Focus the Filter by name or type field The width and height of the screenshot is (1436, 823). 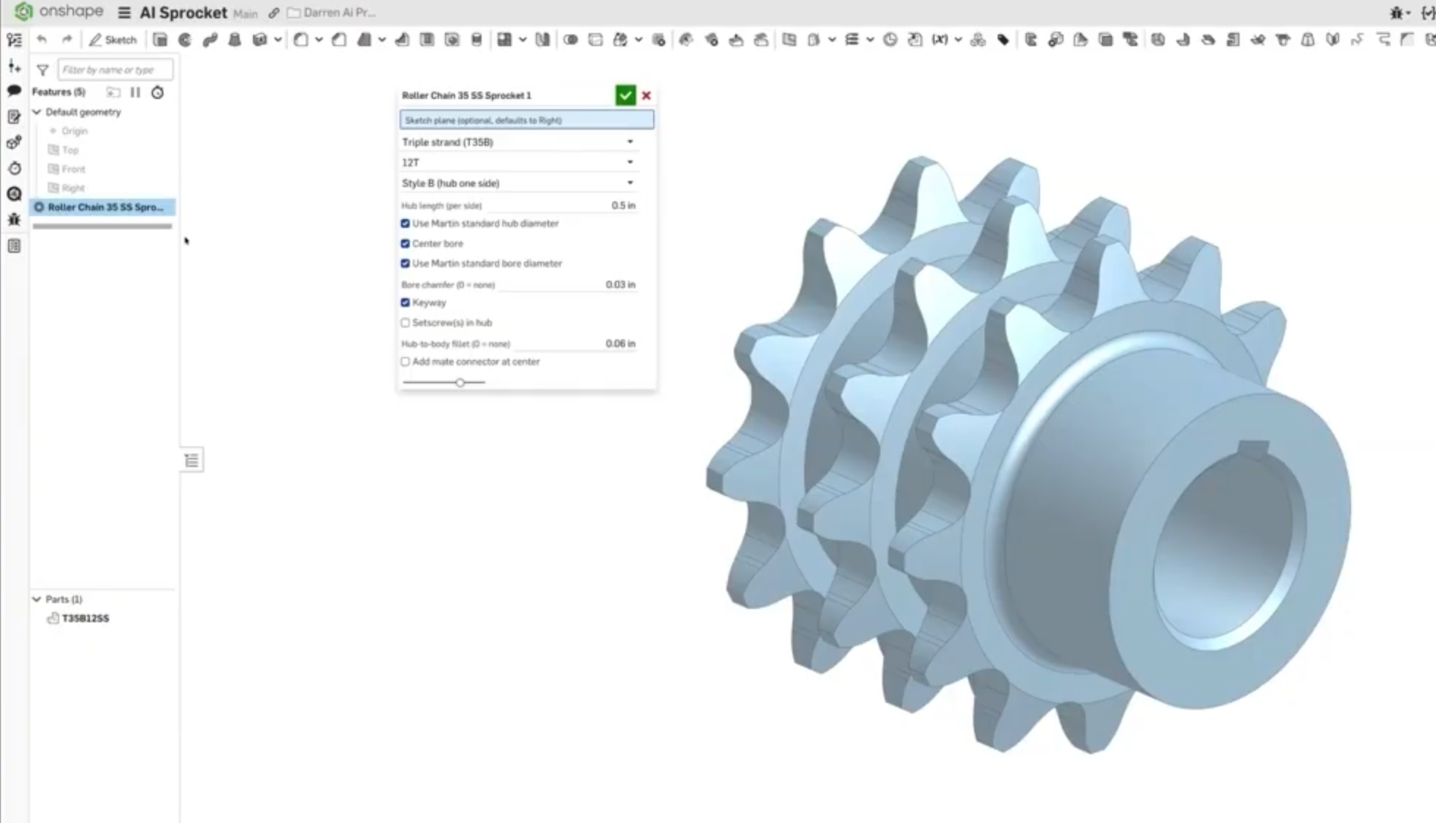click(115, 70)
